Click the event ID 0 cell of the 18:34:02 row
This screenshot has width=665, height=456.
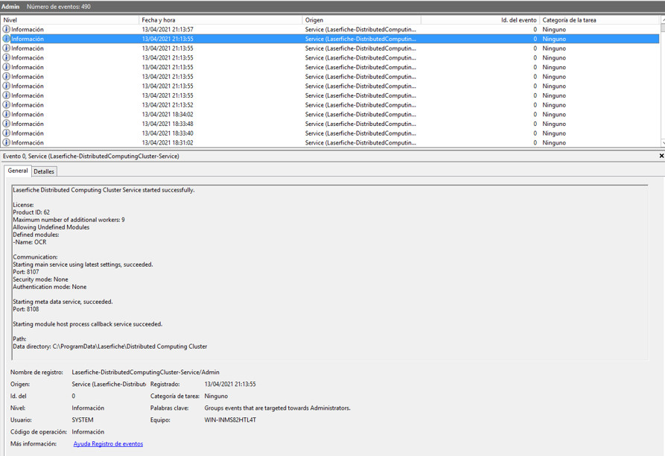coord(535,114)
